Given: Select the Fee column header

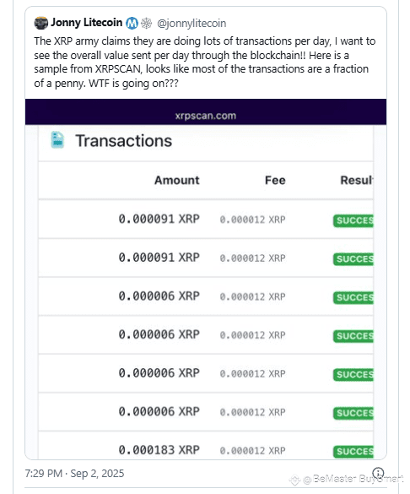Looking at the screenshot, I should 275,180.
